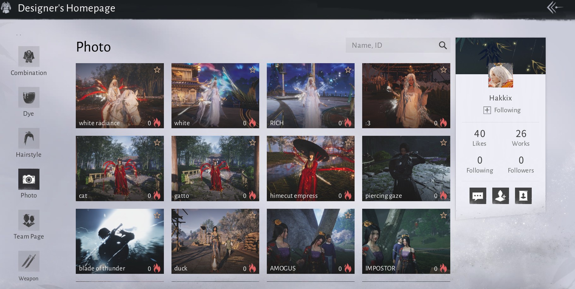Open the 'AMOGUS' photo thumbnail

tap(311, 241)
